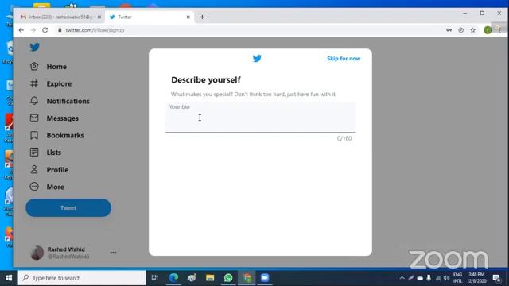Bookmark this page with star icon
The image size is (509, 286).
click(x=473, y=30)
